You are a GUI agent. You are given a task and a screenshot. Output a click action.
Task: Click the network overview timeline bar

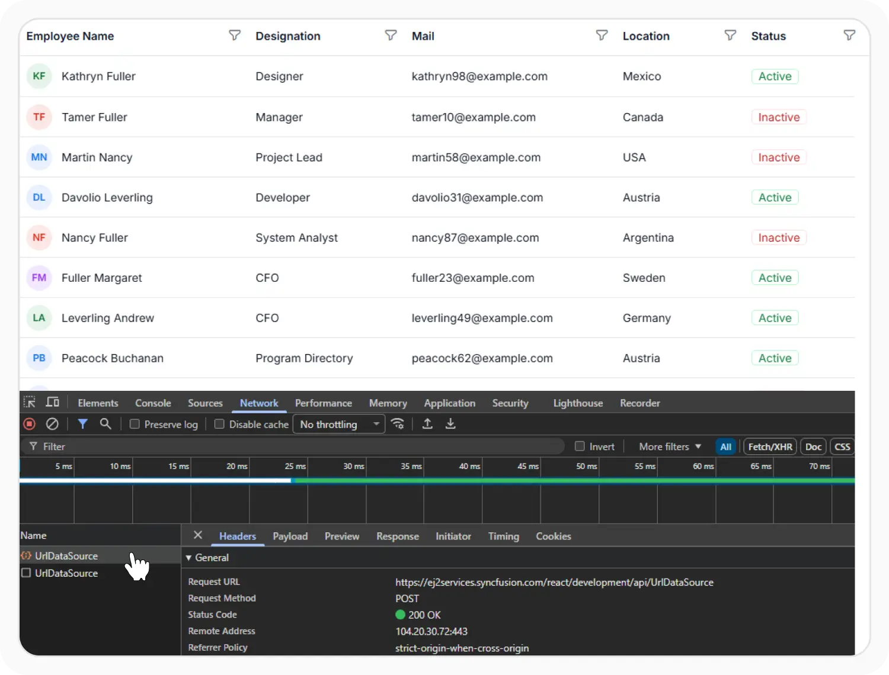click(437, 481)
